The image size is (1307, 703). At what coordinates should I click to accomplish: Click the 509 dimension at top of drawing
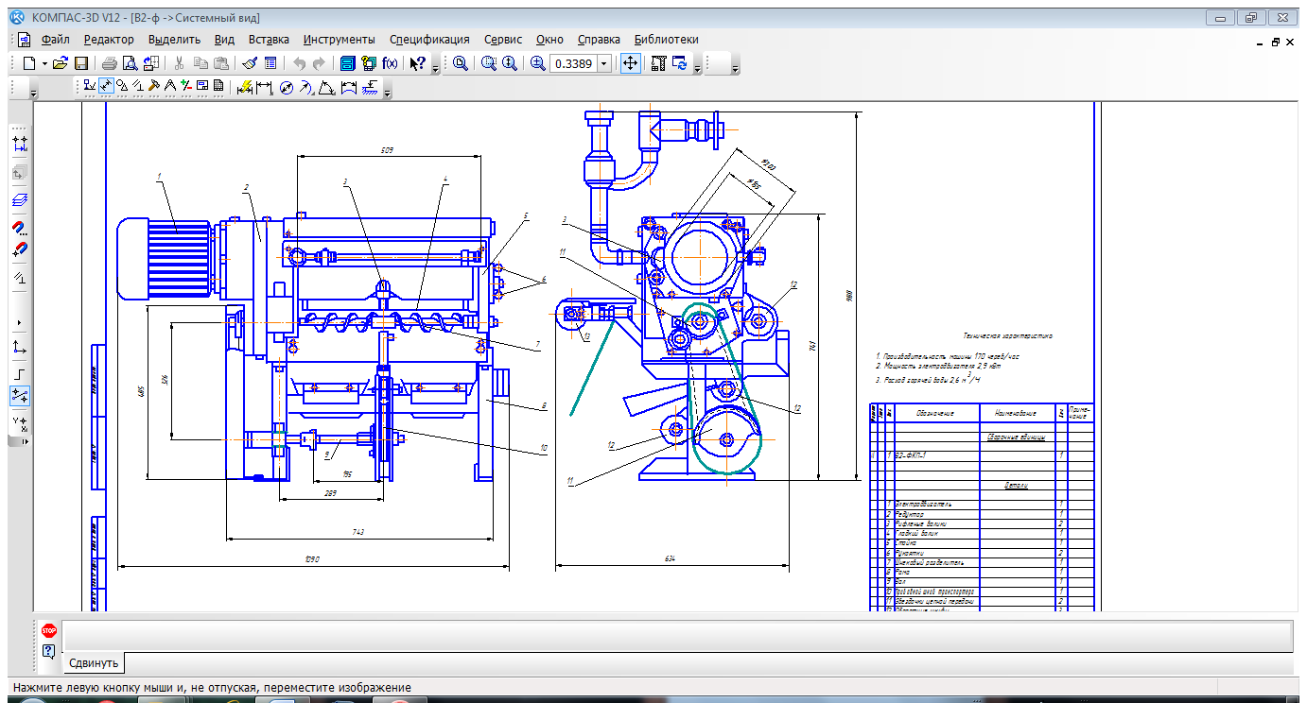point(387,150)
